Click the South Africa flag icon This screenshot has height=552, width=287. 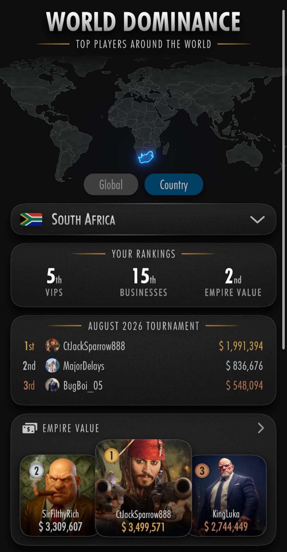click(31, 219)
